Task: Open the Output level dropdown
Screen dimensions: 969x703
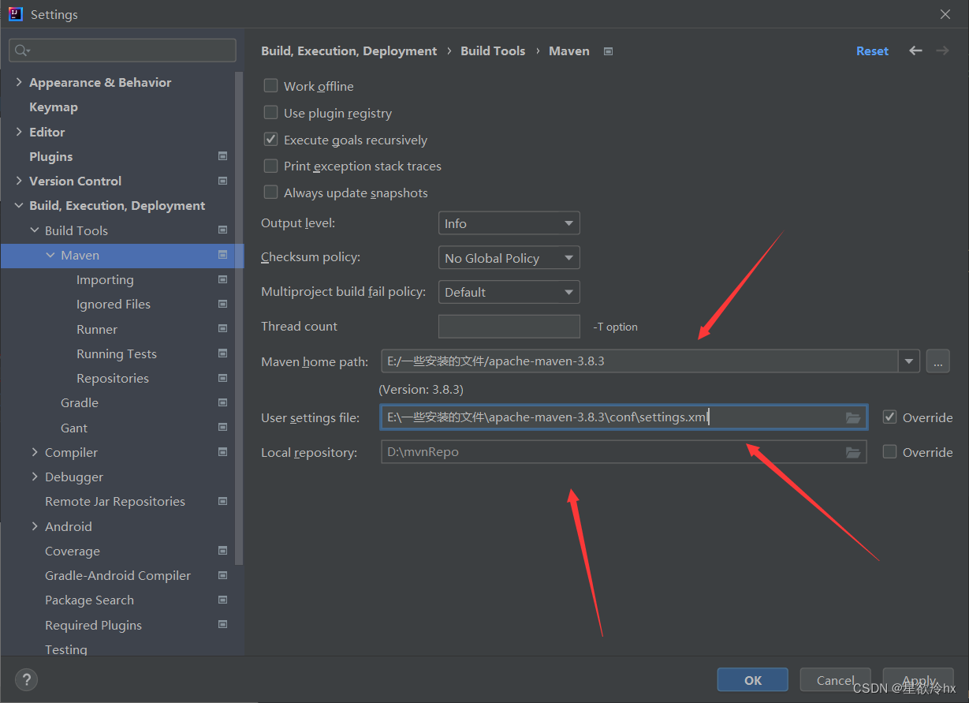Action: click(x=509, y=223)
